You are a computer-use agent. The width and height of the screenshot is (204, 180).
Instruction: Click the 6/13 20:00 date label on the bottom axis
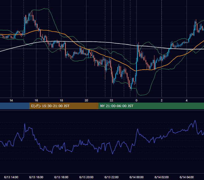(x=86, y=177)
